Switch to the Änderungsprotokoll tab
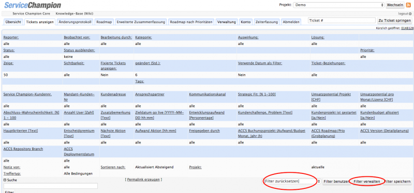414x193 pixels. coord(75,22)
